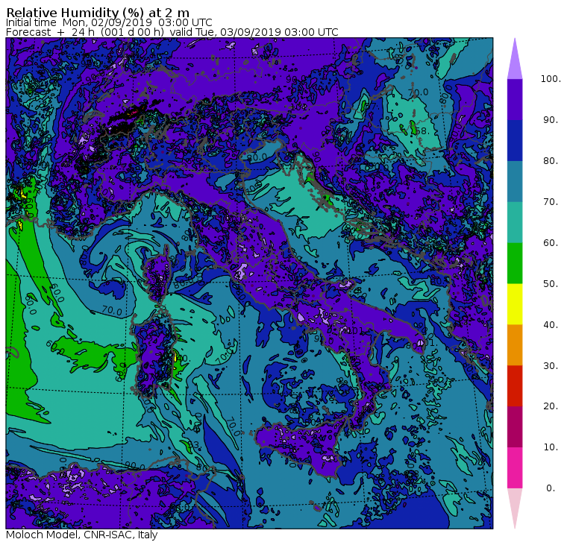
Task: Click the '58.' value label on the map
Action: coord(422,130)
